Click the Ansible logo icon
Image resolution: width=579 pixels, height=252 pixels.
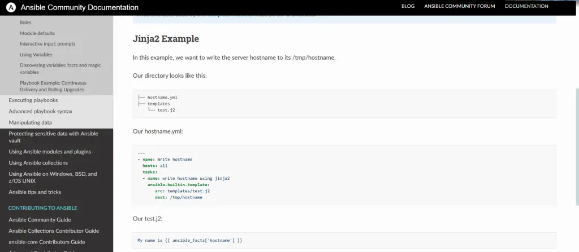(x=11, y=7)
